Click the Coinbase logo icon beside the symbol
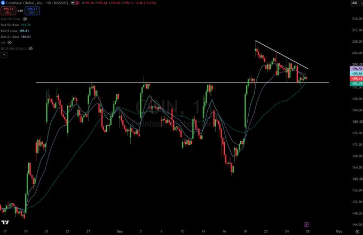This screenshot has width=363, height=235. [x=3, y=3]
